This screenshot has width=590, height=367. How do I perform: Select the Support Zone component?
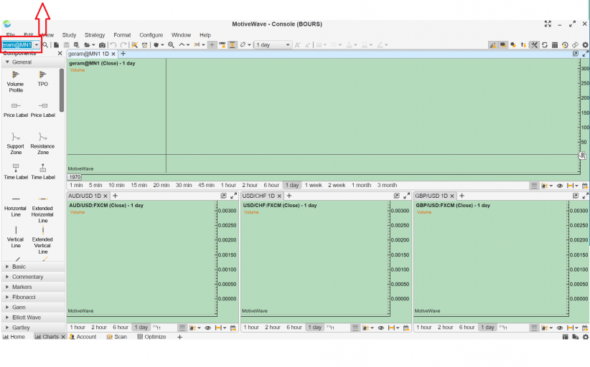coord(15,143)
